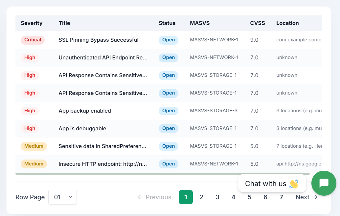Click High badge of App backup row

(30, 111)
